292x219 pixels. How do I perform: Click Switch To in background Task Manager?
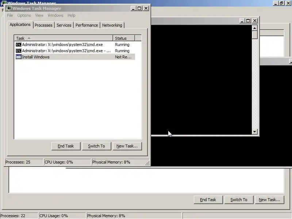pos(239,200)
